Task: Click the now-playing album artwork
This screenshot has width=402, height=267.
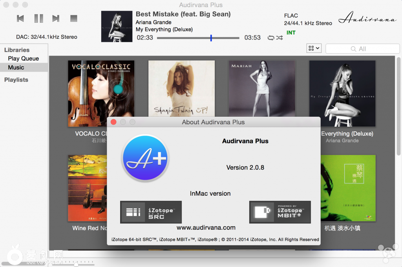Action: (x=117, y=26)
